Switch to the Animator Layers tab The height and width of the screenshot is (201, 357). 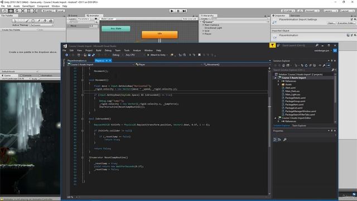point(72,19)
